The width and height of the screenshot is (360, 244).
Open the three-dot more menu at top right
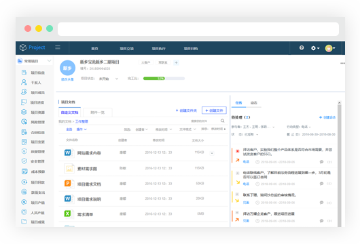point(342,63)
